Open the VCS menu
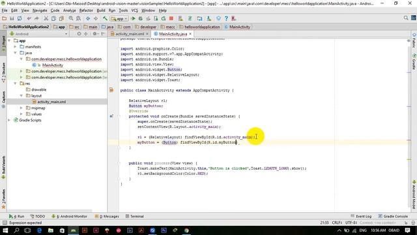417x235 pixels. coord(135,10)
